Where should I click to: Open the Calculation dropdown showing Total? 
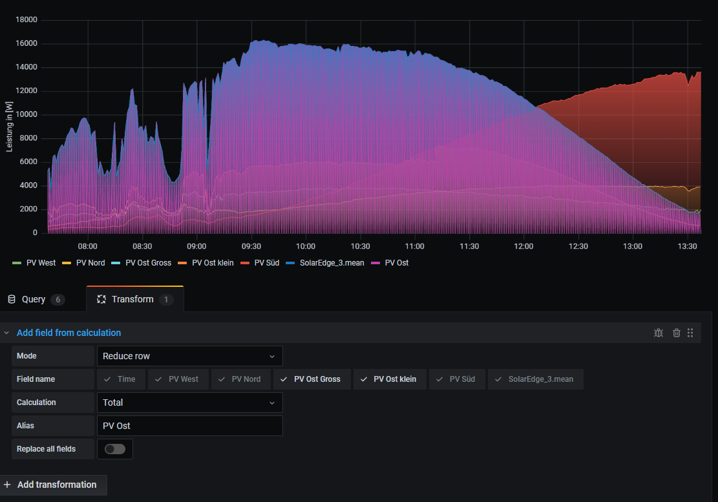click(x=189, y=403)
